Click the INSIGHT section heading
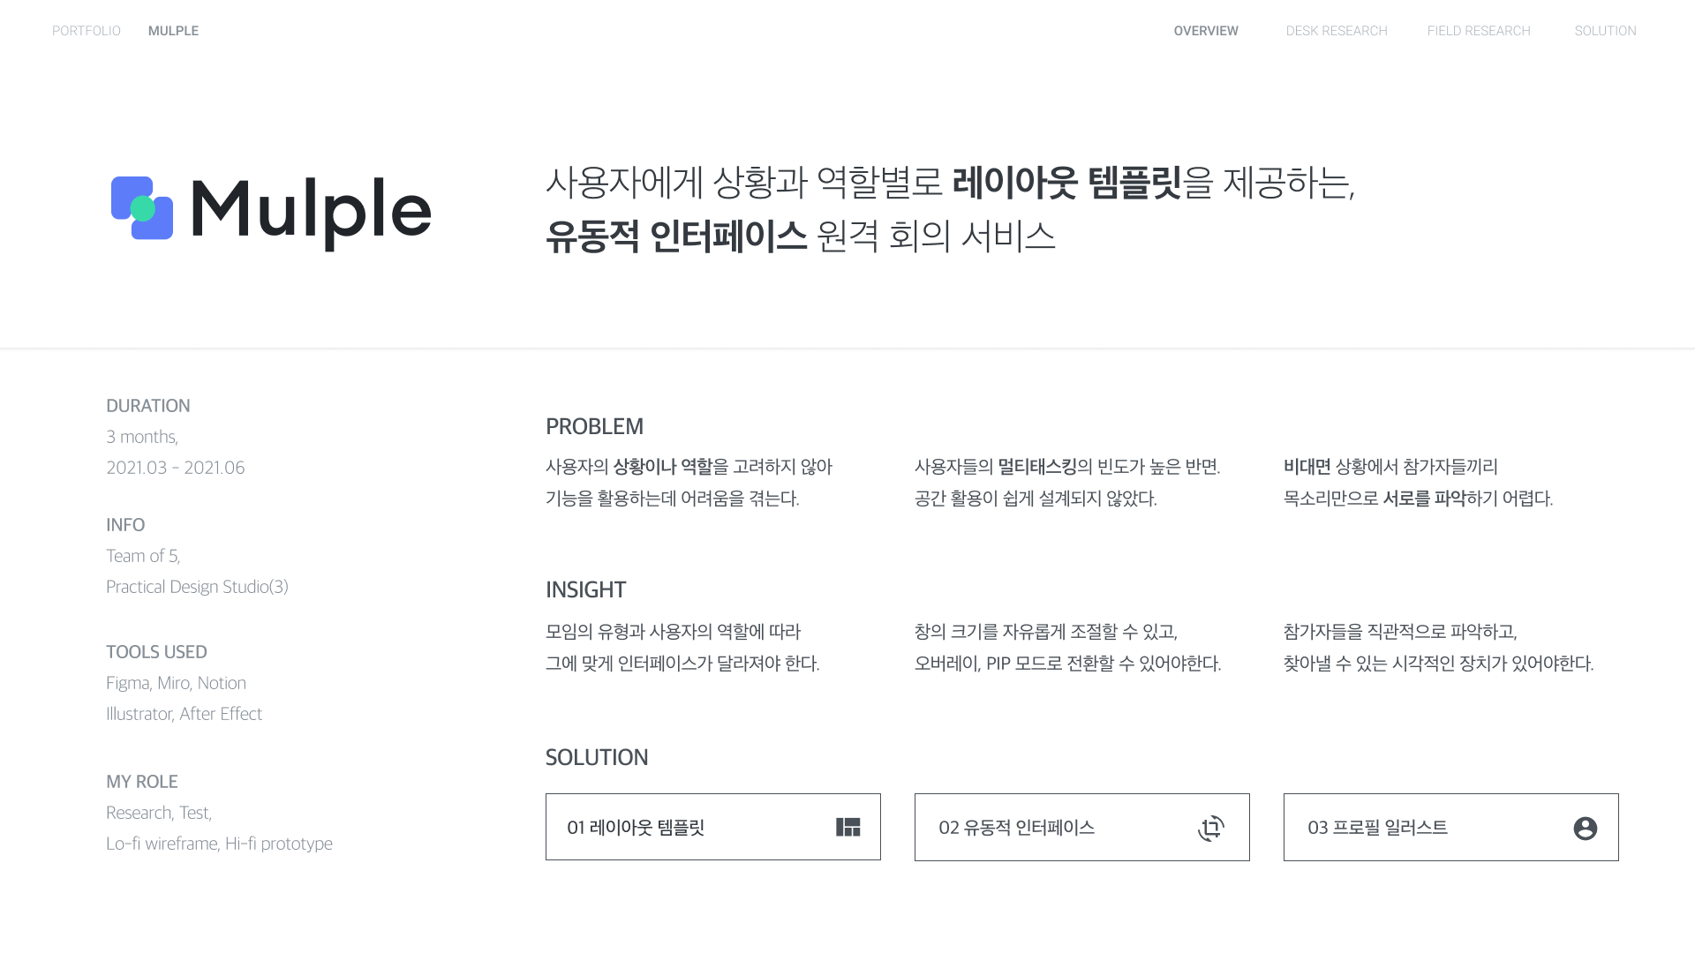Image resolution: width=1695 pixels, height=953 pixels. [585, 589]
